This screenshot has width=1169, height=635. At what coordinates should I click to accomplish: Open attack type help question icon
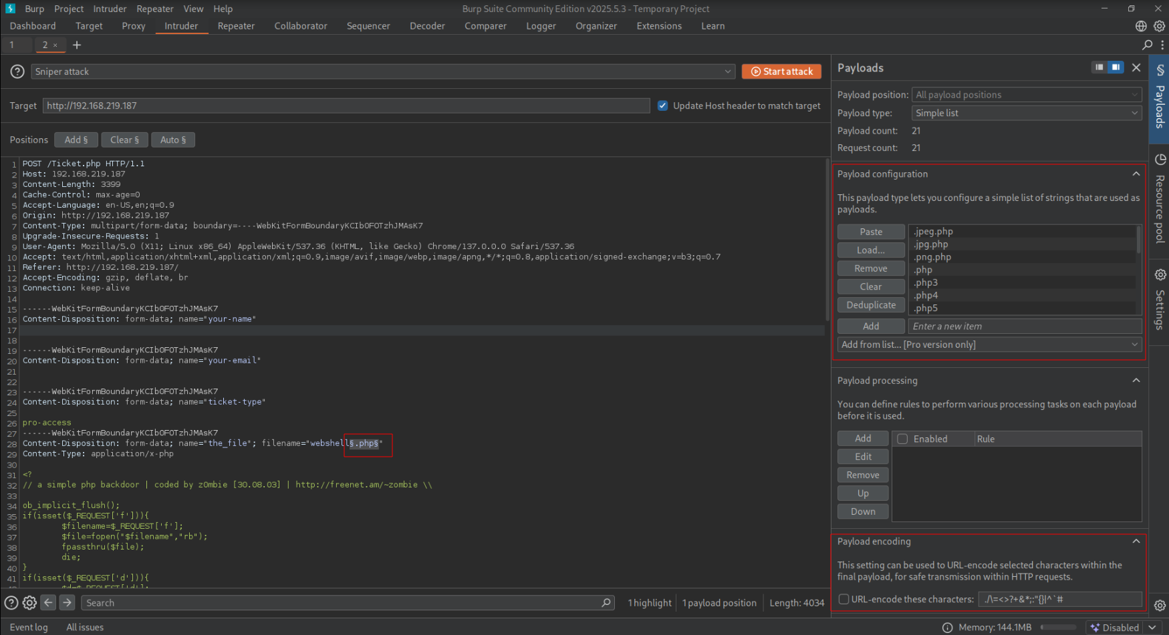click(x=18, y=71)
